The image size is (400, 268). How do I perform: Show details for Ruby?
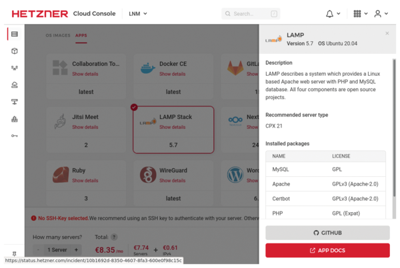click(x=85, y=181)
